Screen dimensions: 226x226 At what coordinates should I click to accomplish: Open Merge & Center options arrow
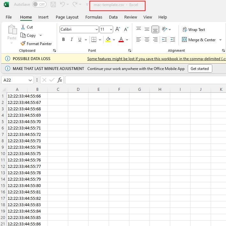220,40
